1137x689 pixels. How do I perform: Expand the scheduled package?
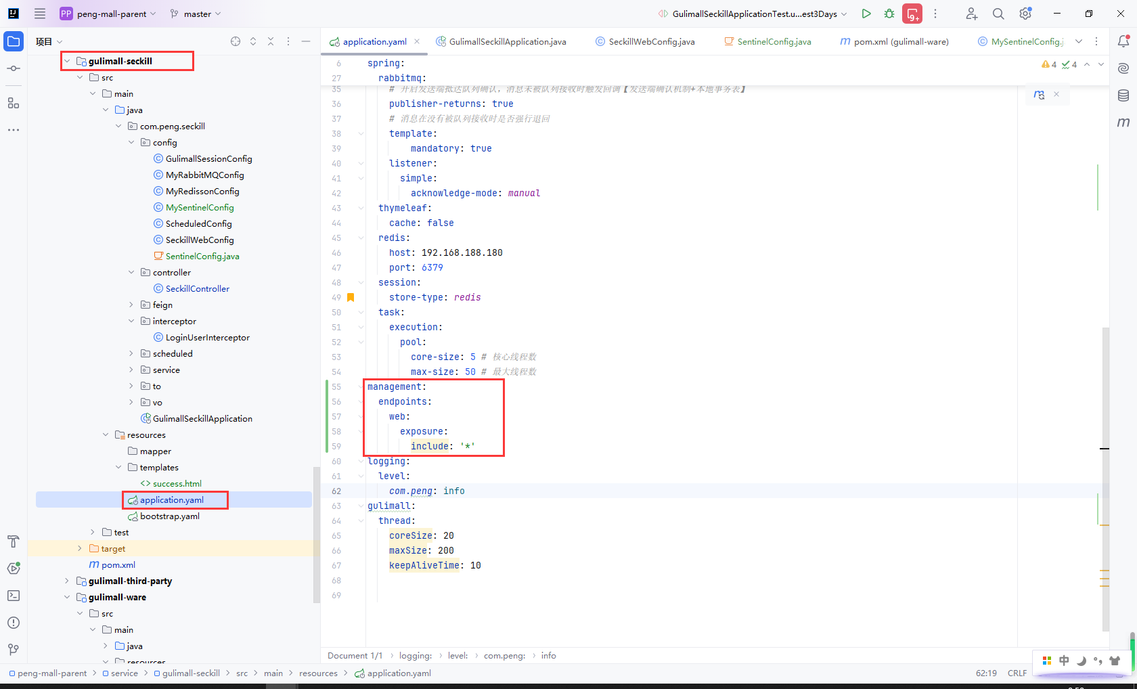131,353
